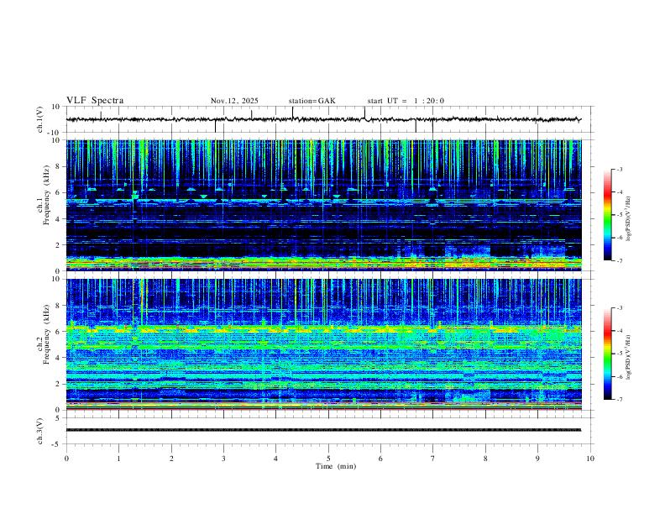Viewport: 665px width, 514px height.
Task: Click the 'ch.1(V)' axis label
Action: pyautogui.click(x=41, y=119)
